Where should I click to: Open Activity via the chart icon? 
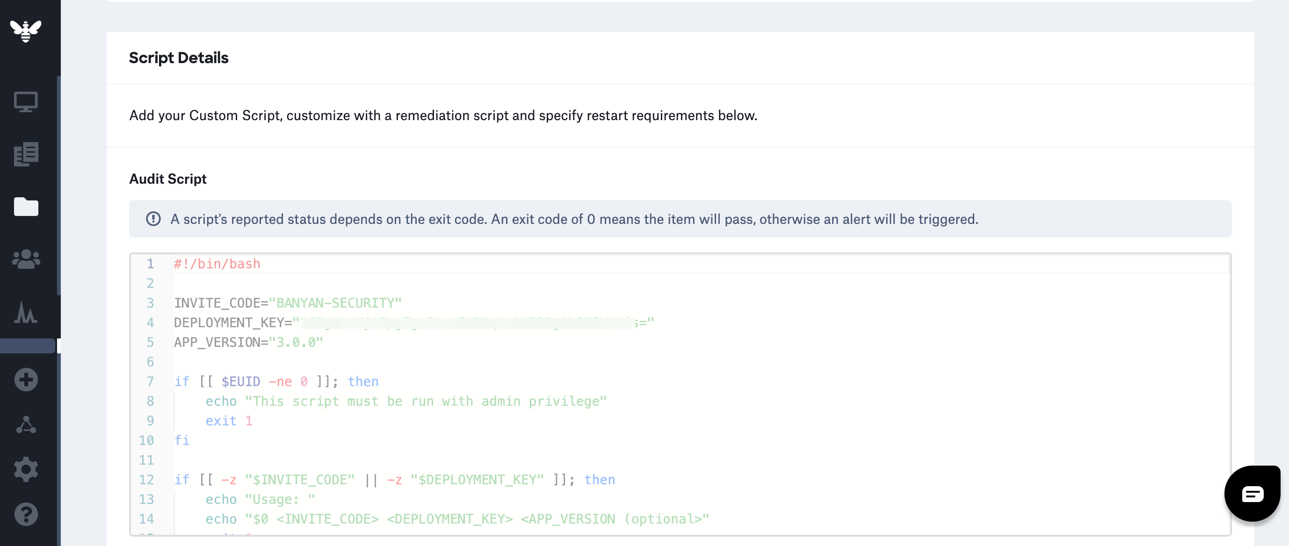26,312
